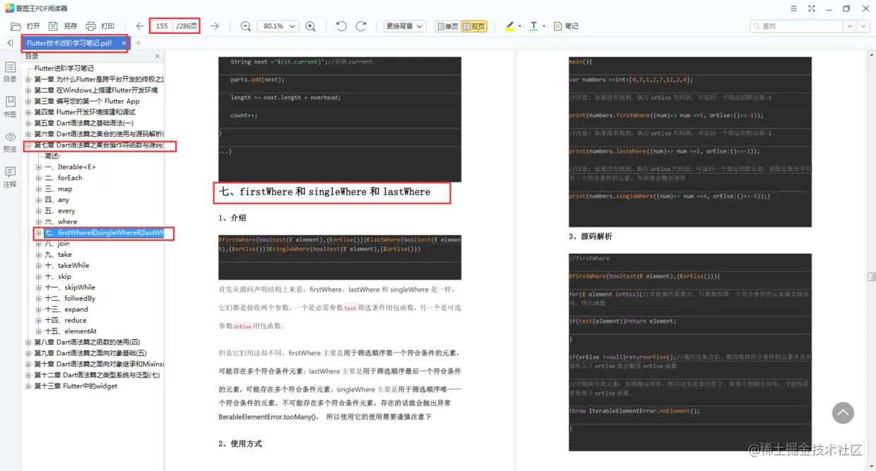Select Flutter技术进阶学习笔记.pdf tab
This screenshot has height=471, width=876.
(69, 43)
